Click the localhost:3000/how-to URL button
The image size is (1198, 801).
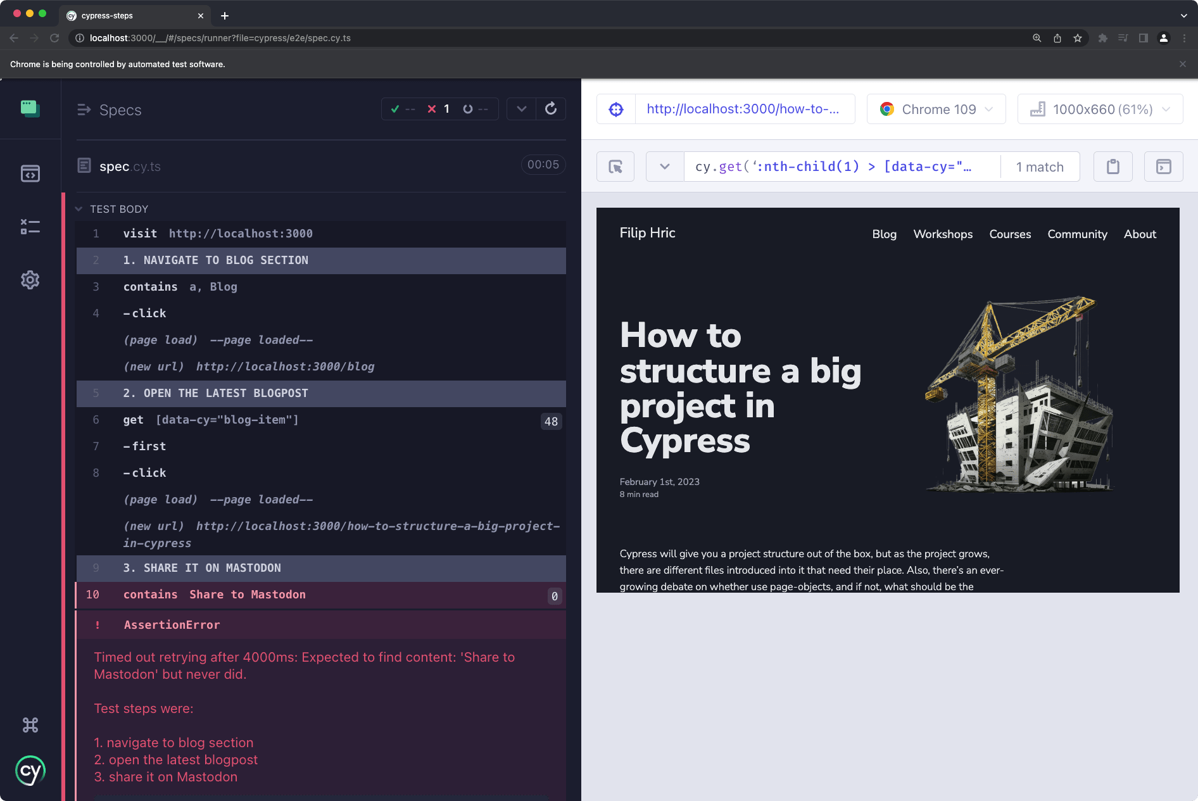[x=745, y=108]
